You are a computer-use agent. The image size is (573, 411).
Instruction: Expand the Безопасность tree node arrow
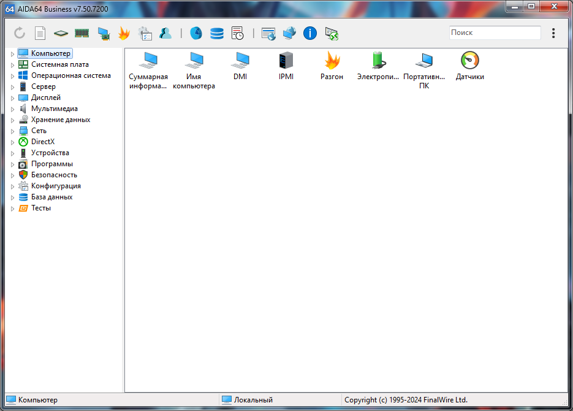tap(12, 175)
